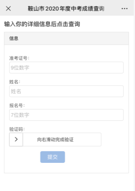Screen dimensions: 135x191
Task: Click the heading 输入你的详细信息后点击查询
Action: click(x=42, y=24)
